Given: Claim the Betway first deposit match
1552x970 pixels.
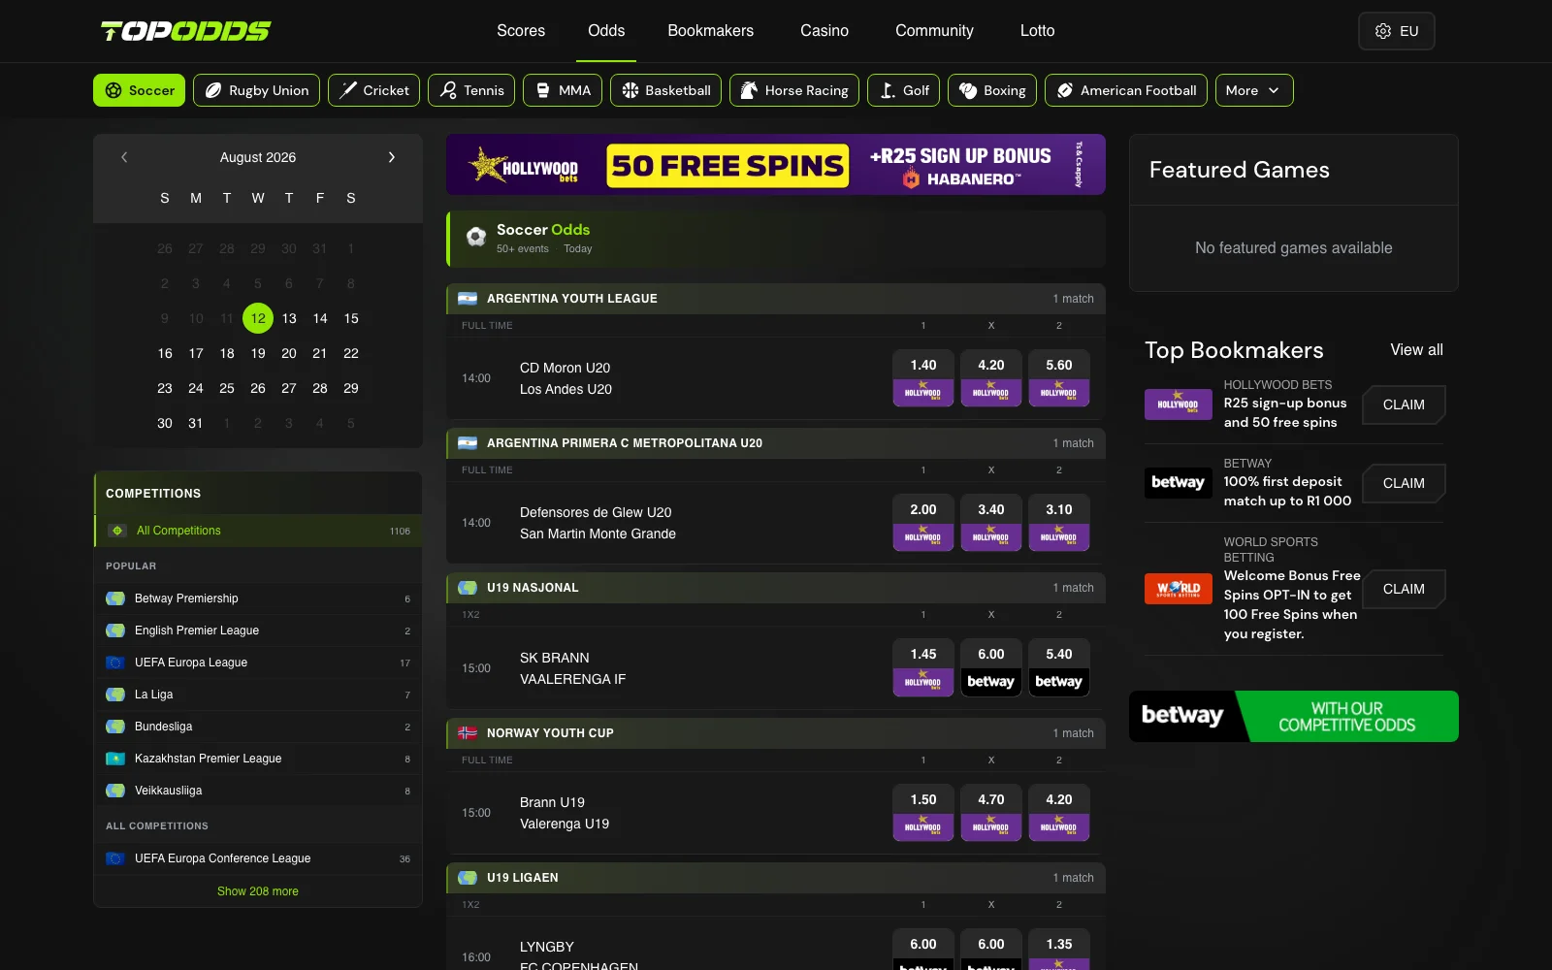Looking at the screenshot, I should [1404, 483].
